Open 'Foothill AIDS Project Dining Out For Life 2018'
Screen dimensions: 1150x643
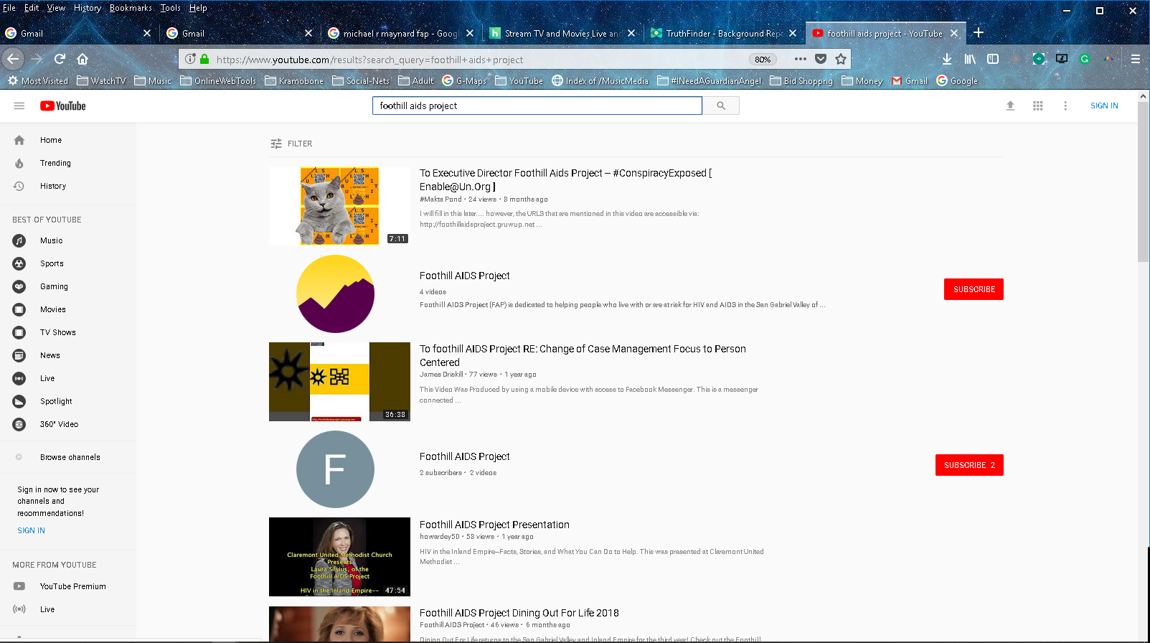[x=519, y=613]
